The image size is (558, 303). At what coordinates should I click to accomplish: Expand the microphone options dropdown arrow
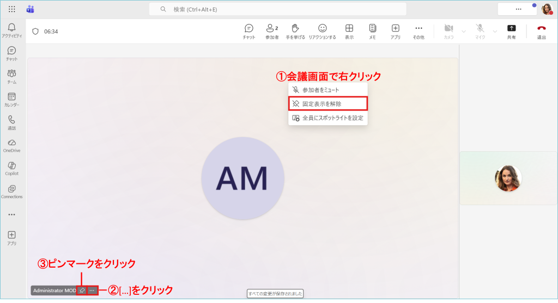pos(495,32)
